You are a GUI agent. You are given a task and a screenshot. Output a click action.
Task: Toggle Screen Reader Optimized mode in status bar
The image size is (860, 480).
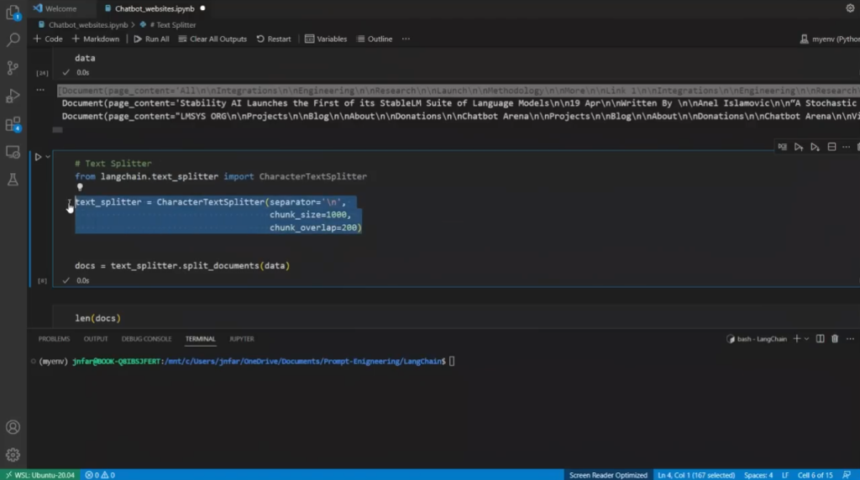[608, 475]
